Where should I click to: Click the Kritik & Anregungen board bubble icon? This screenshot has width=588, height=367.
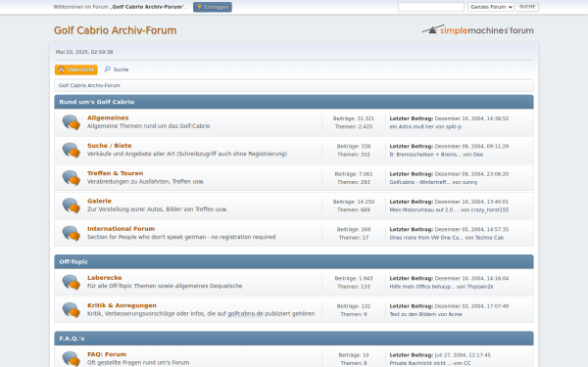point(71,310)
